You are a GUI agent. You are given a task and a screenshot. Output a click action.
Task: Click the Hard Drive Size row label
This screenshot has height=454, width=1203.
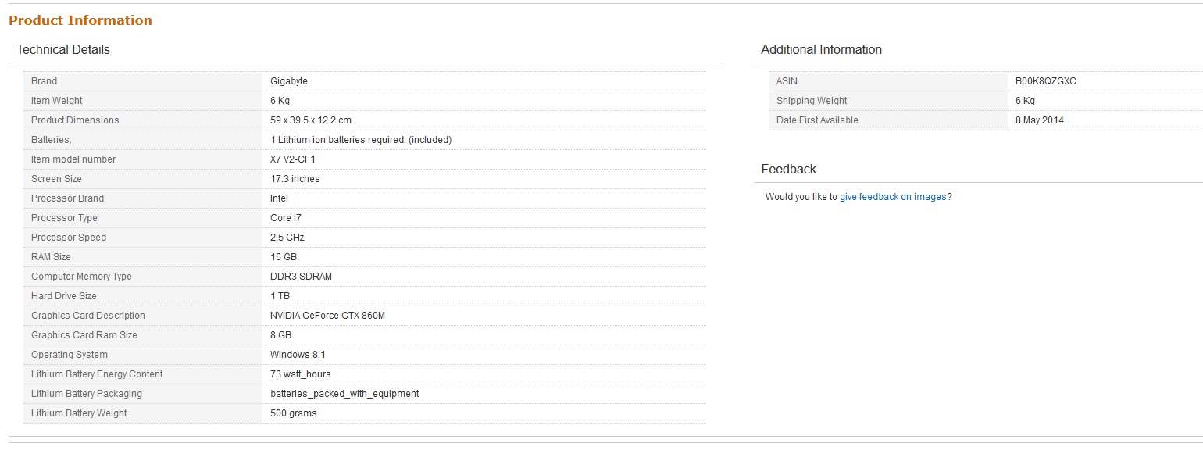click(x=64, y=296)
